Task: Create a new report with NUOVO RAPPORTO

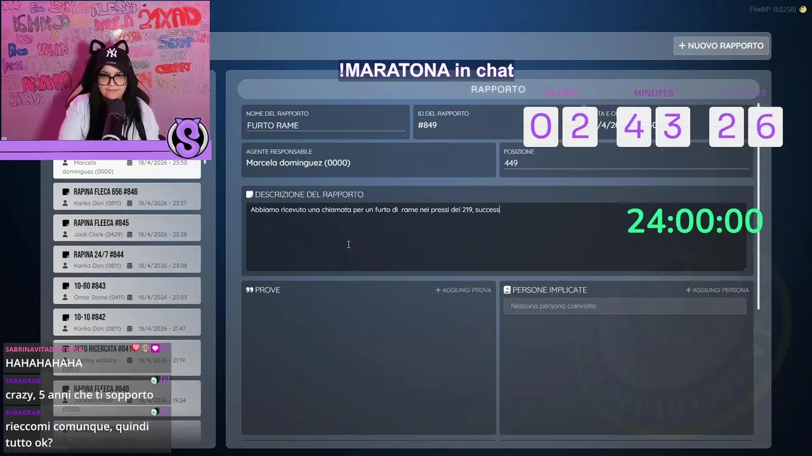Action: [x=721, y=46]
